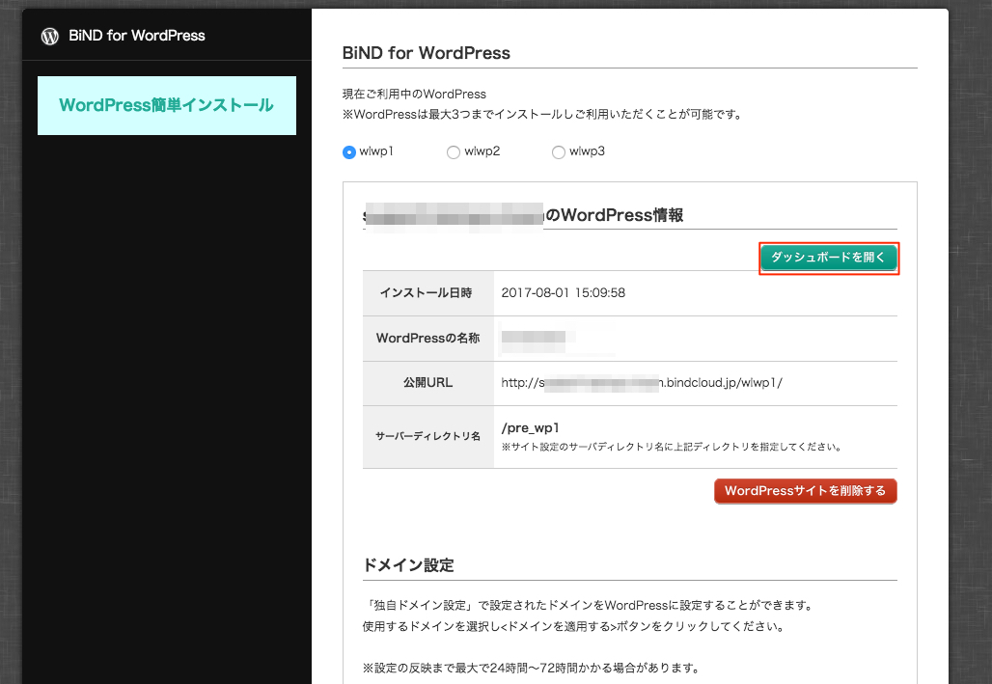The width and height of the screenshot is (992, 684).
Task: Click the install date value 2017-08-01 15:09:58
Action: [563, 293]
